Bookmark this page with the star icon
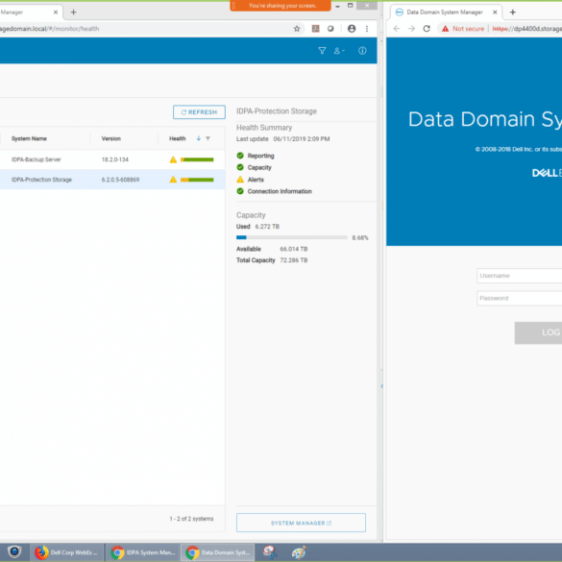 point(297,29)
